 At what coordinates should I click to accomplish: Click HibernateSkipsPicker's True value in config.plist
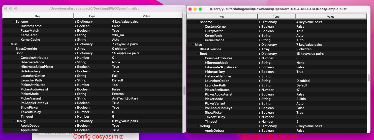[116, 67]
